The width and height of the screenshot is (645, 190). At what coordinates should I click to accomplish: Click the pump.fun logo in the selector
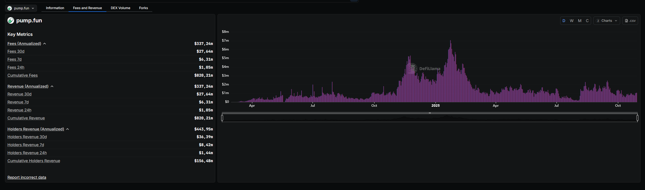(10, 8)
